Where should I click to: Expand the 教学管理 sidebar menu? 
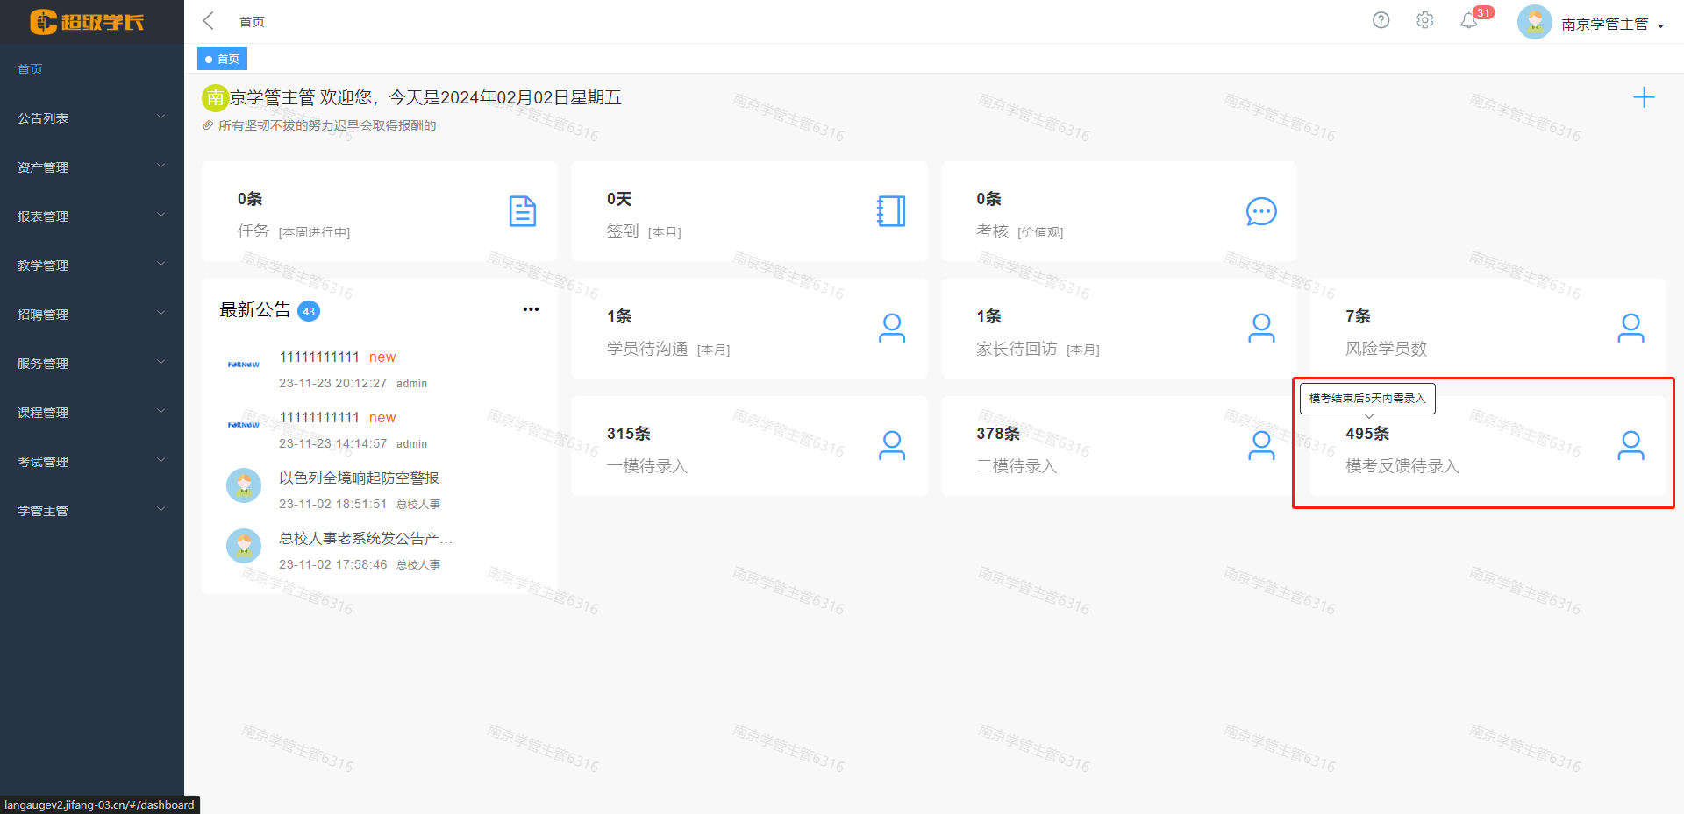click(x=91, y=265)
